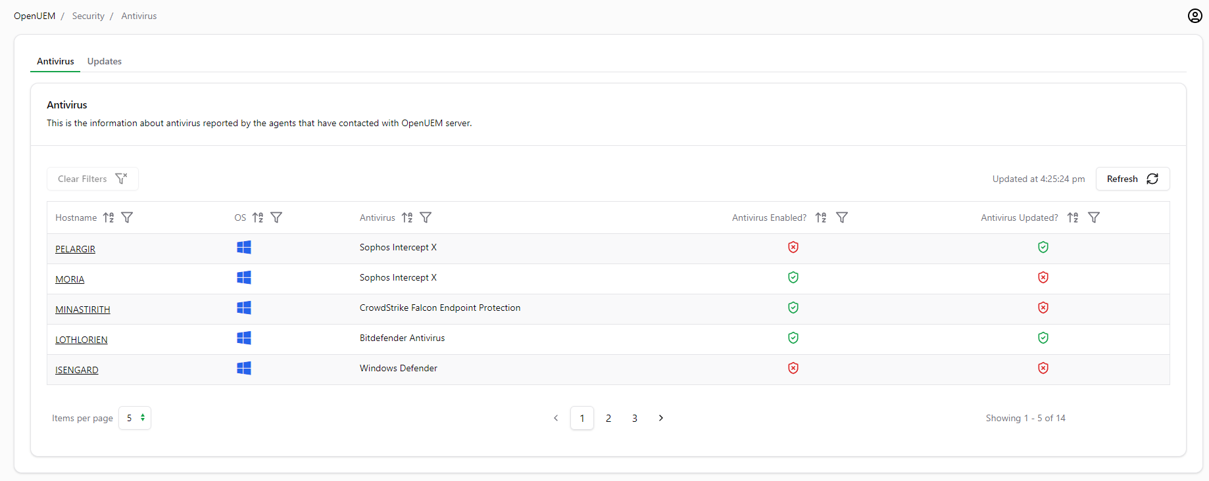Click the Windows OS icon for ISENGARD
Screen dimensions: 1209x481
244,368
